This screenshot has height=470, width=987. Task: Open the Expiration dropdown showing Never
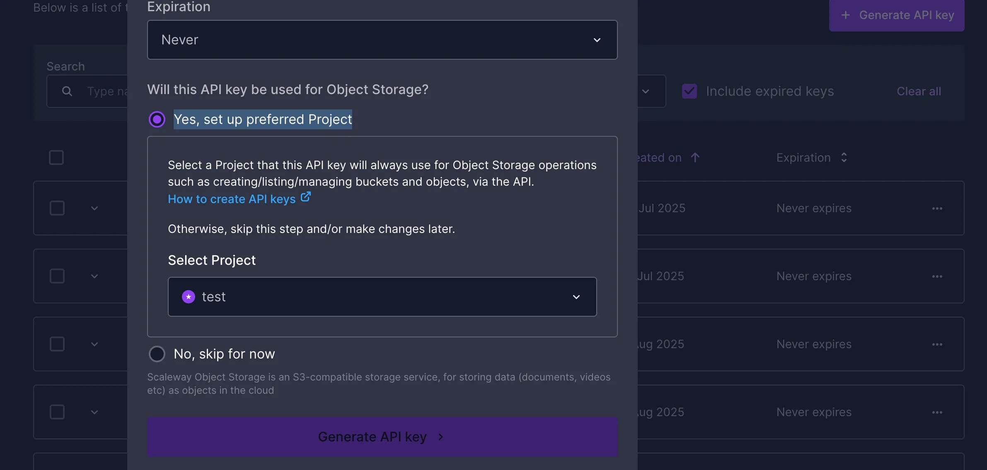click(382, 40)
